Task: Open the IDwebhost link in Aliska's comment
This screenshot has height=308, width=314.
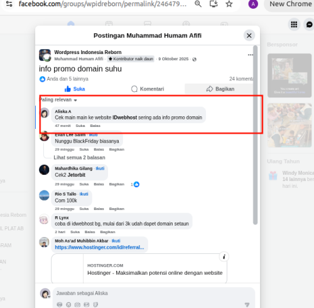Action: click(x=125, y=118)
